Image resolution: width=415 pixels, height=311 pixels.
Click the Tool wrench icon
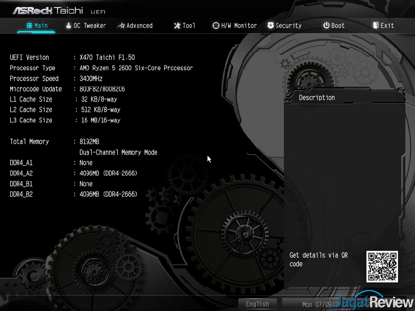click(177, 26)
